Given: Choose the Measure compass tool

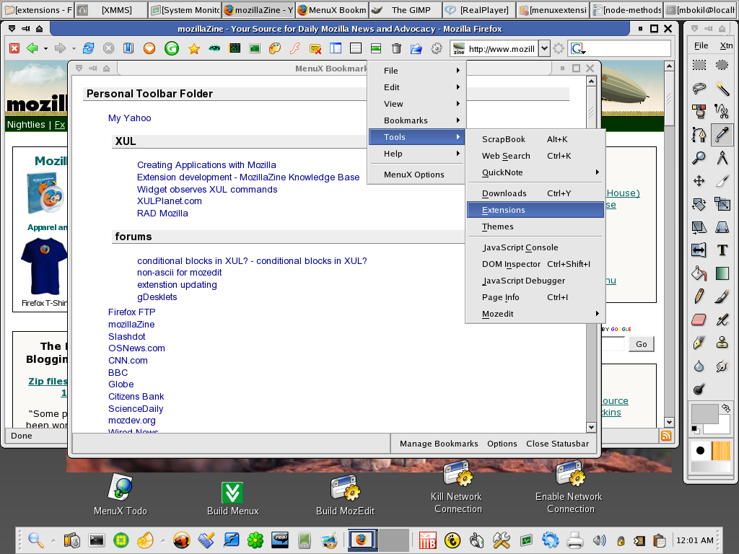Looking at the screenshot, I should (x=722, y=157).
